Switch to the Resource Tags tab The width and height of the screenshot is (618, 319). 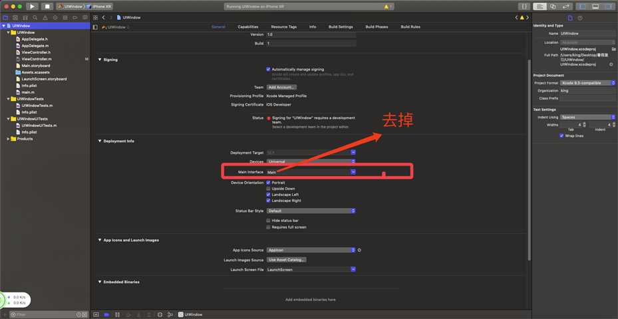point(284,27)
